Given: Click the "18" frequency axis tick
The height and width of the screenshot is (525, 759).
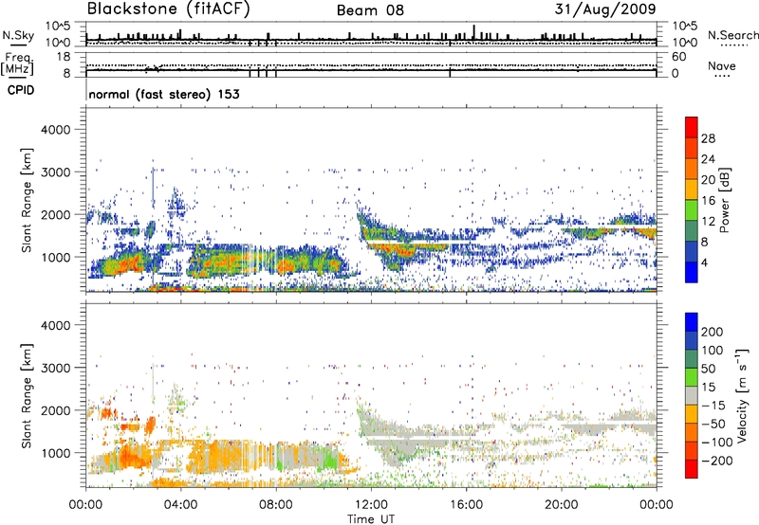Looking at the screenshot, I should (64, 57).
